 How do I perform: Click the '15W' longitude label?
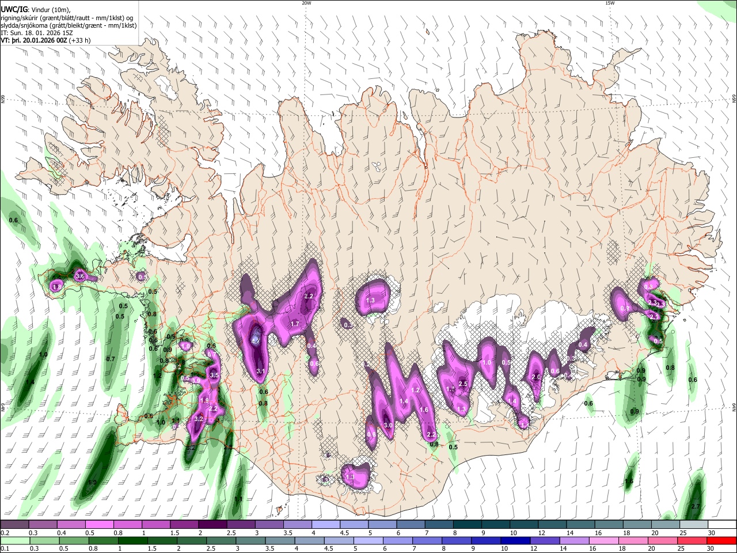point(610,3)
